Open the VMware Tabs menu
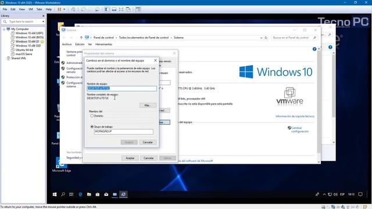 click(39, 9)
